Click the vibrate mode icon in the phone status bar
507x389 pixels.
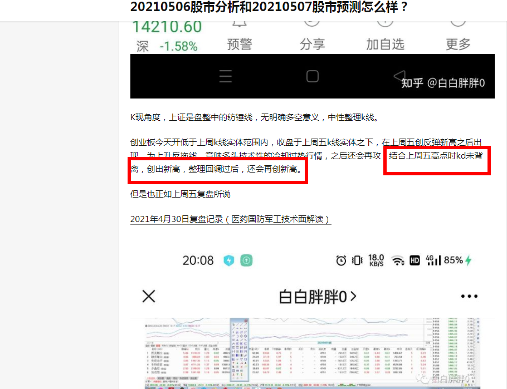pyautogui.click(x=357, y=260)
